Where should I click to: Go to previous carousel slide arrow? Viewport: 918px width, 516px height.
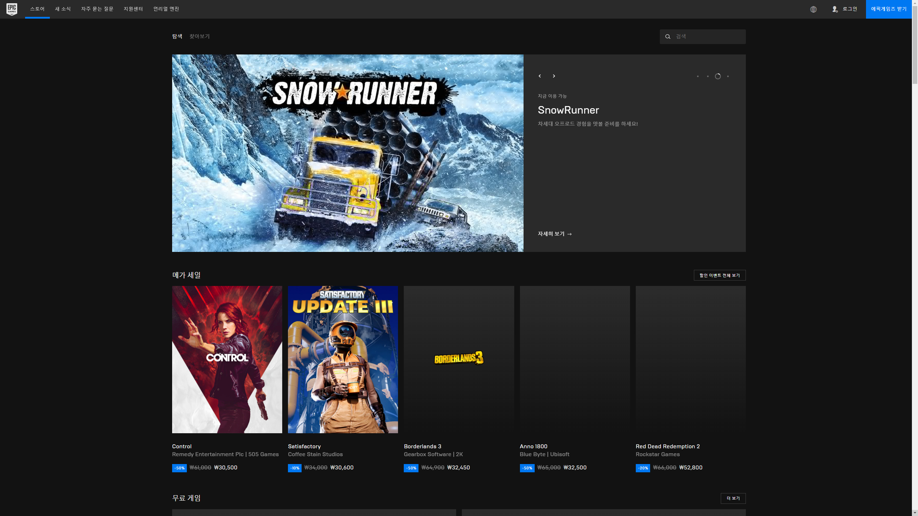coord(540,76)
